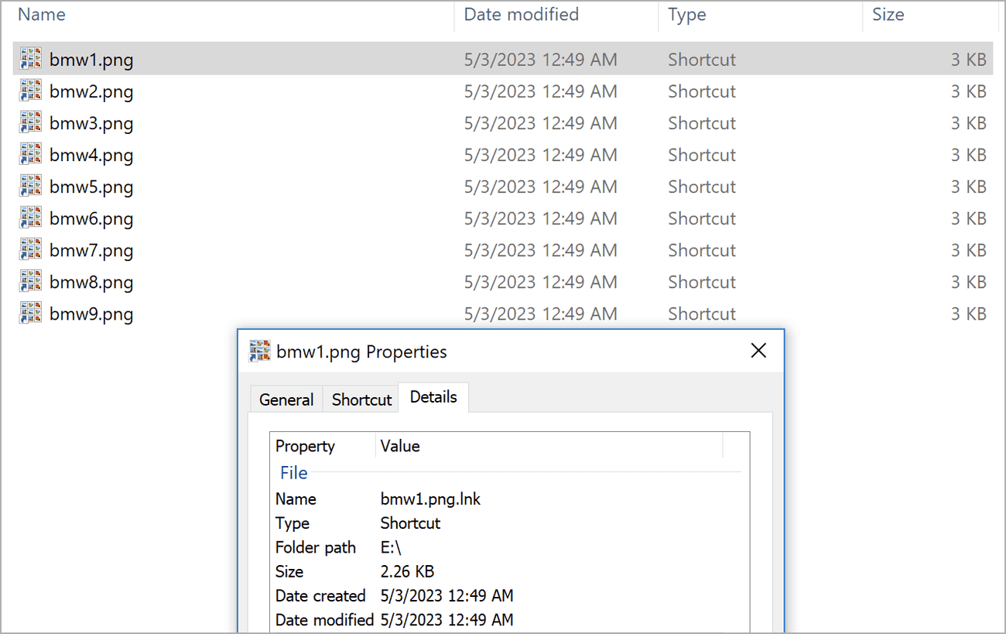Sort files by Date modified column

(521, 14)
